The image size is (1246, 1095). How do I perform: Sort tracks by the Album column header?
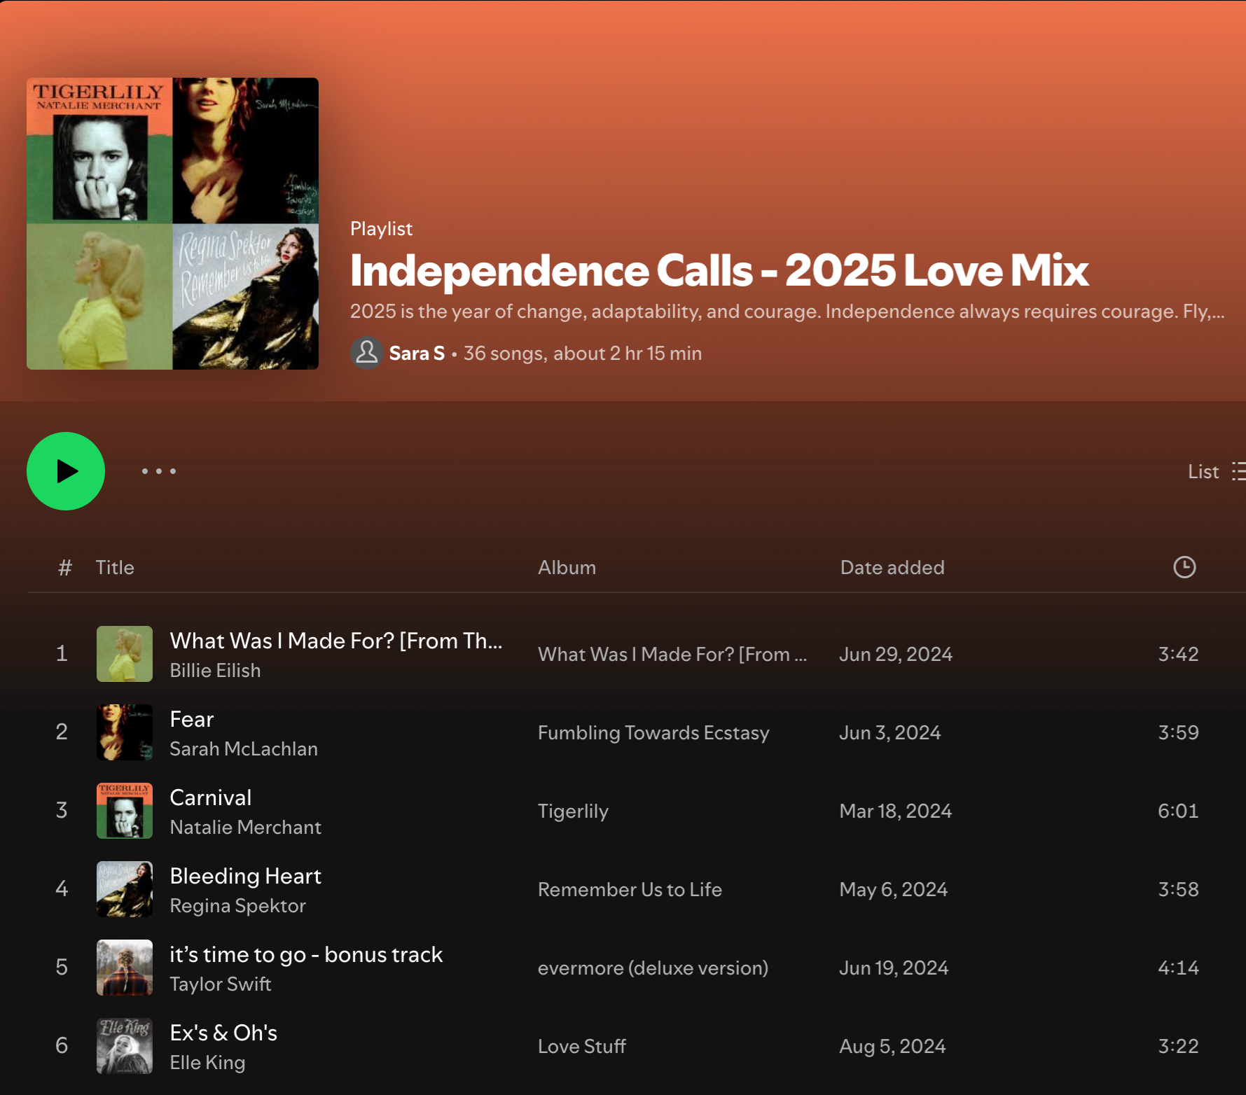[567, 567]
